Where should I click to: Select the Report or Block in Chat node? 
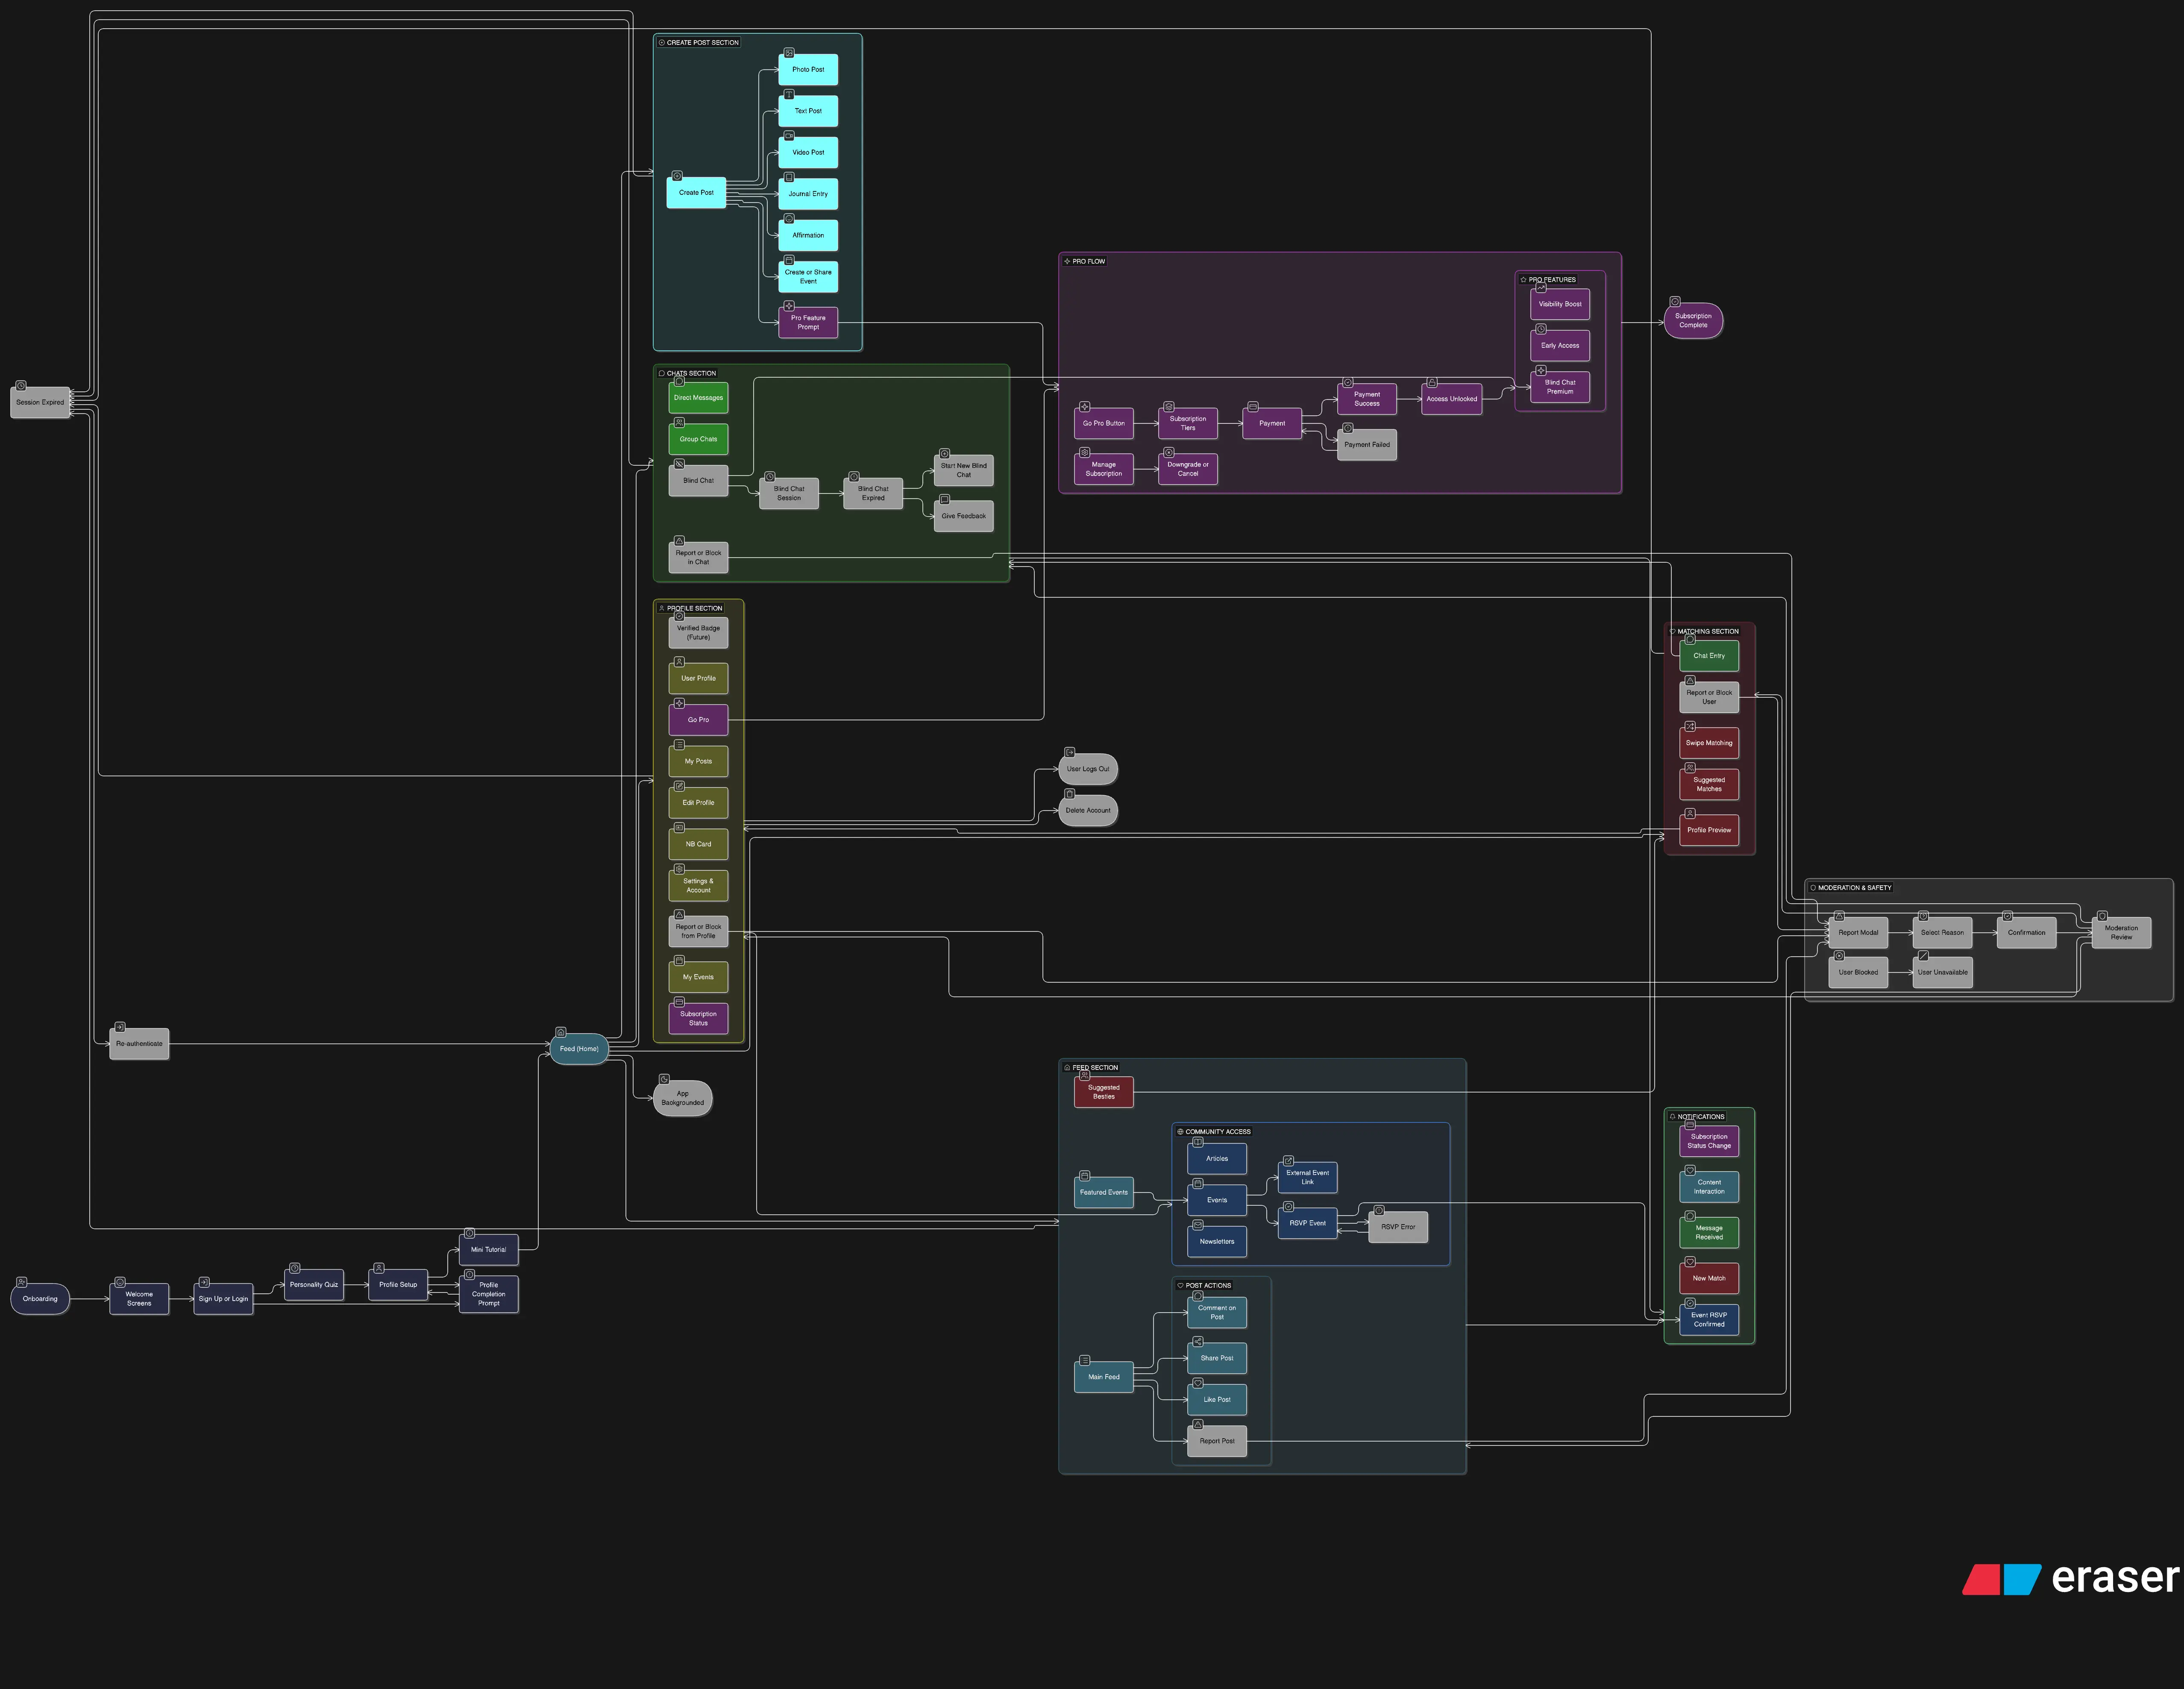698,557
